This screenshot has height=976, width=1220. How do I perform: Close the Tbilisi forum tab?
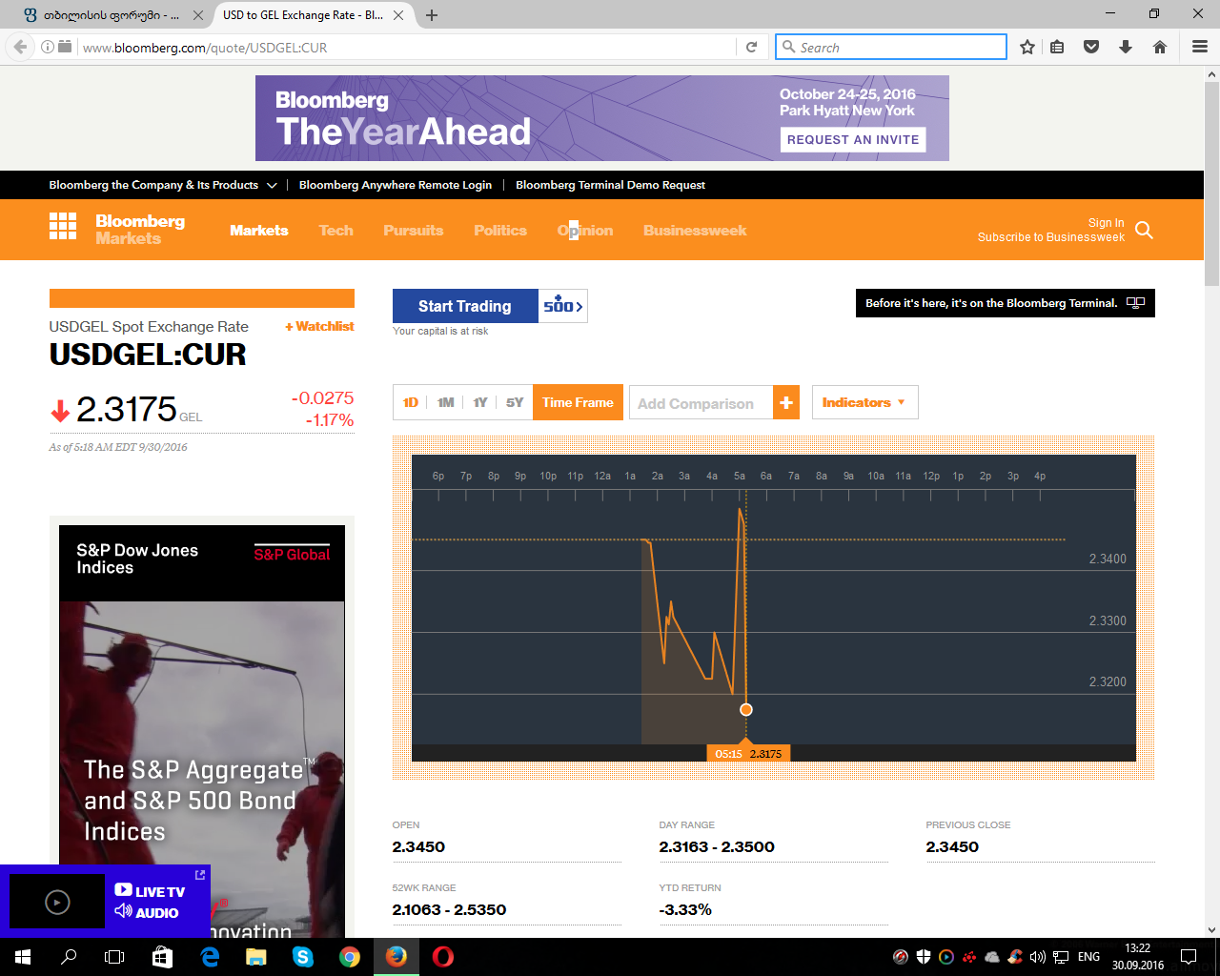point(197,15)
